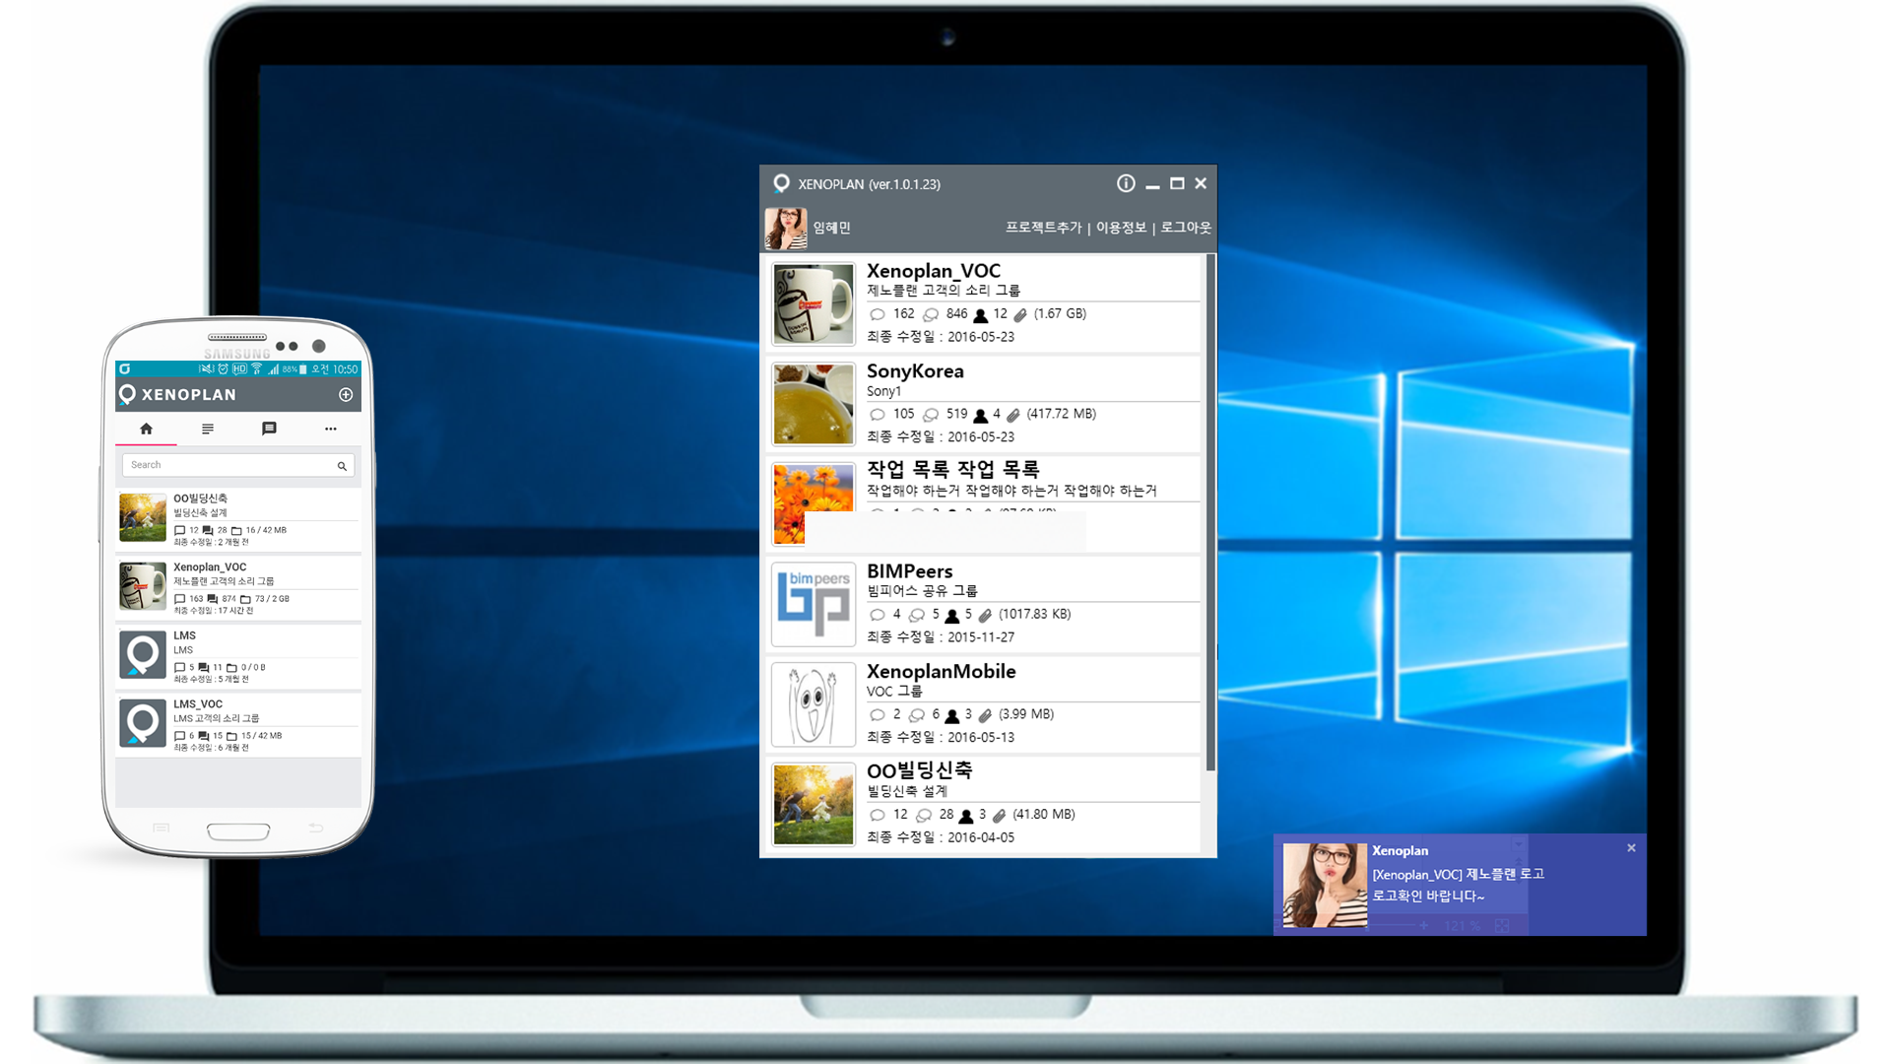Tap the list tab icon on phone app
The image size is (1891, 1064).
click(x=207, y=429)
